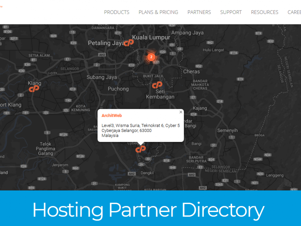Screen dimensions: 301x226
Task: Open the Resources menu
Action: coord(265,12)
